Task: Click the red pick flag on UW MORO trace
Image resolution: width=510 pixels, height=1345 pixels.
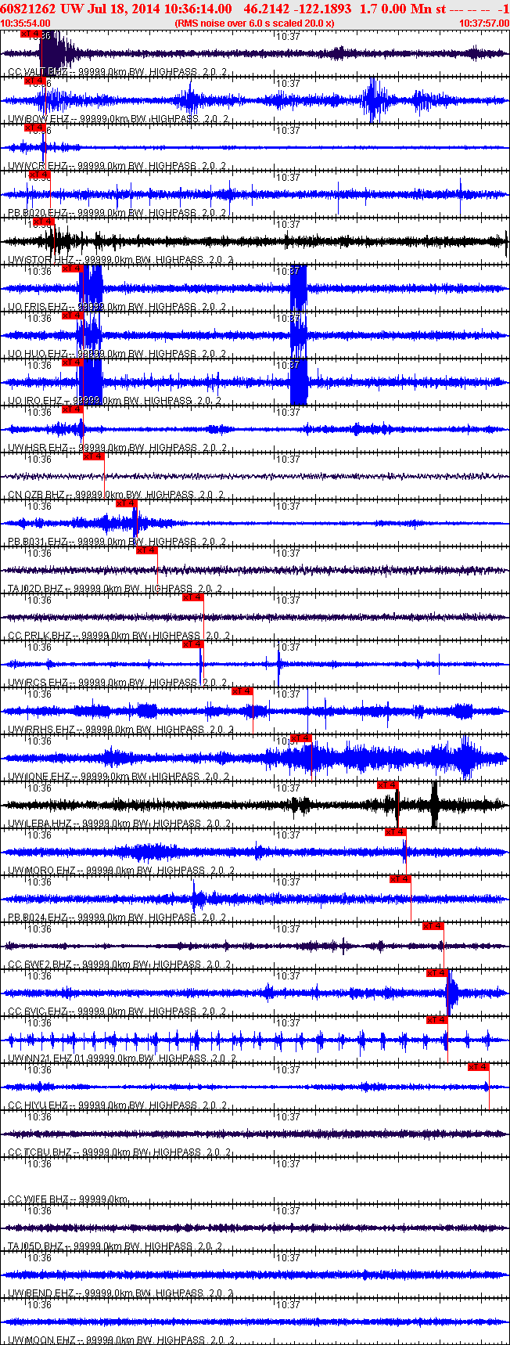Action: click(x=396, y=832)
